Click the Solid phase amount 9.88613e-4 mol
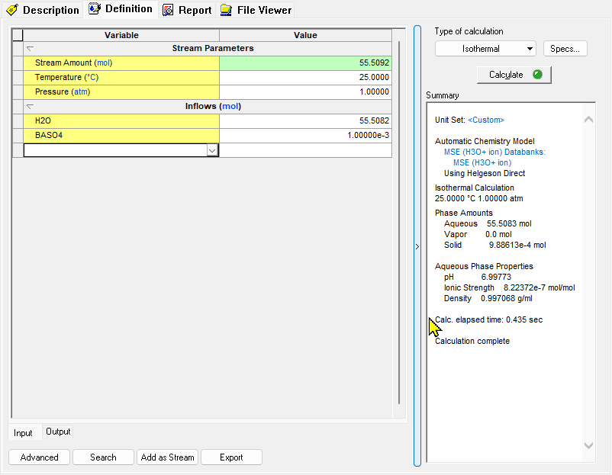Image resolution: width=612 pixels, height=475 pixels. tap(517, 245)
